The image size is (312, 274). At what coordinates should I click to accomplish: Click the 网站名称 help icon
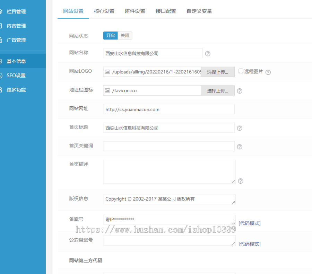coord(208,54)
